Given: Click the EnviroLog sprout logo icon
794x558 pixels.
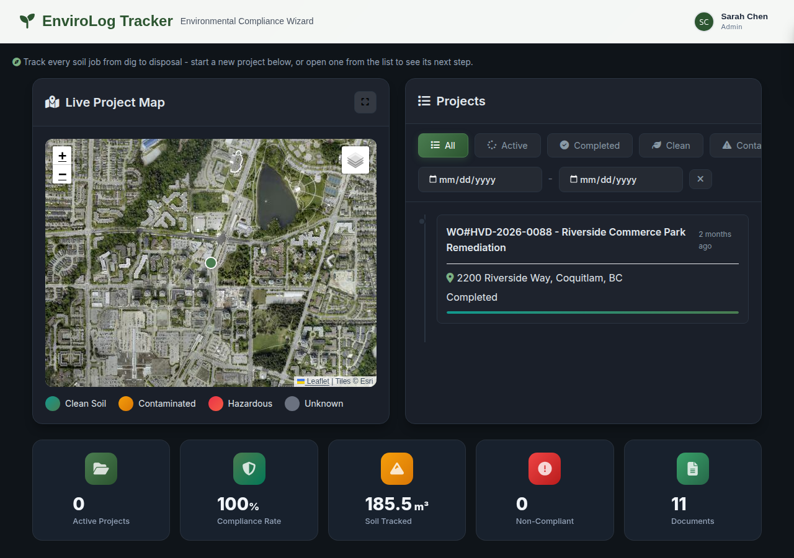Looking at the screenshot, I should (27, 21).
